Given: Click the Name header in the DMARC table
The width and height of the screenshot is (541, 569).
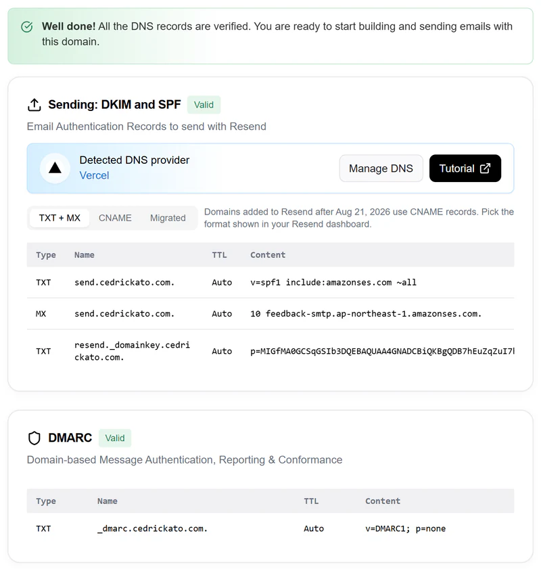Looking at the screenshot, I should [108, 501].
